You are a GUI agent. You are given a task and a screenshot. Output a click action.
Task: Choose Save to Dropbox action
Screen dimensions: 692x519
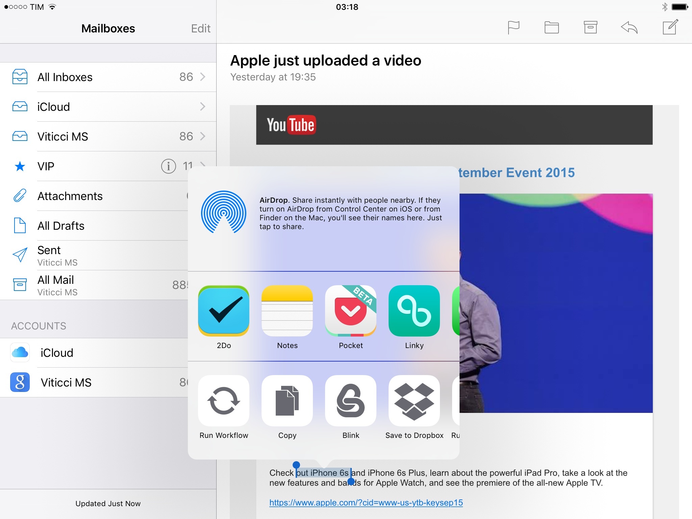tap(414, 401)
